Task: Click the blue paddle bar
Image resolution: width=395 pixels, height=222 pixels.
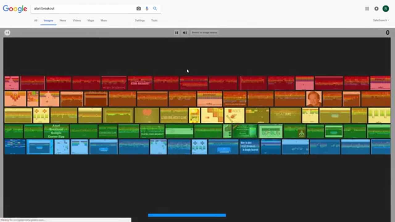Action: pos(187,215)
